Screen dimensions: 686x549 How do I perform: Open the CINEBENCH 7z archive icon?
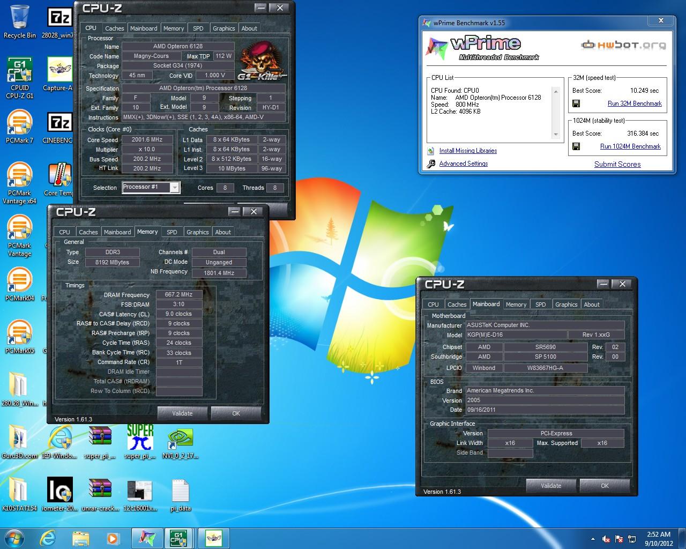tap(59, 127)
